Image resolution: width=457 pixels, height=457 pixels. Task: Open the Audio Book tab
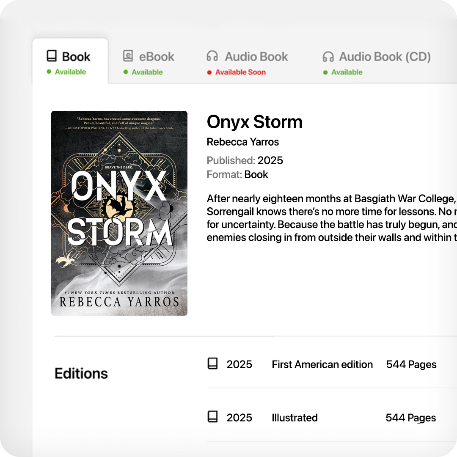coord(247,61)
